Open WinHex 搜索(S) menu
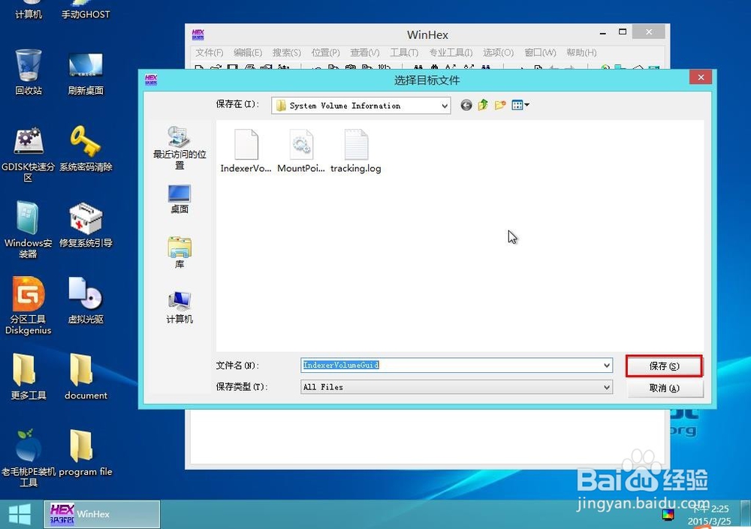Screen dimensions: 751x529 point(286,53)
